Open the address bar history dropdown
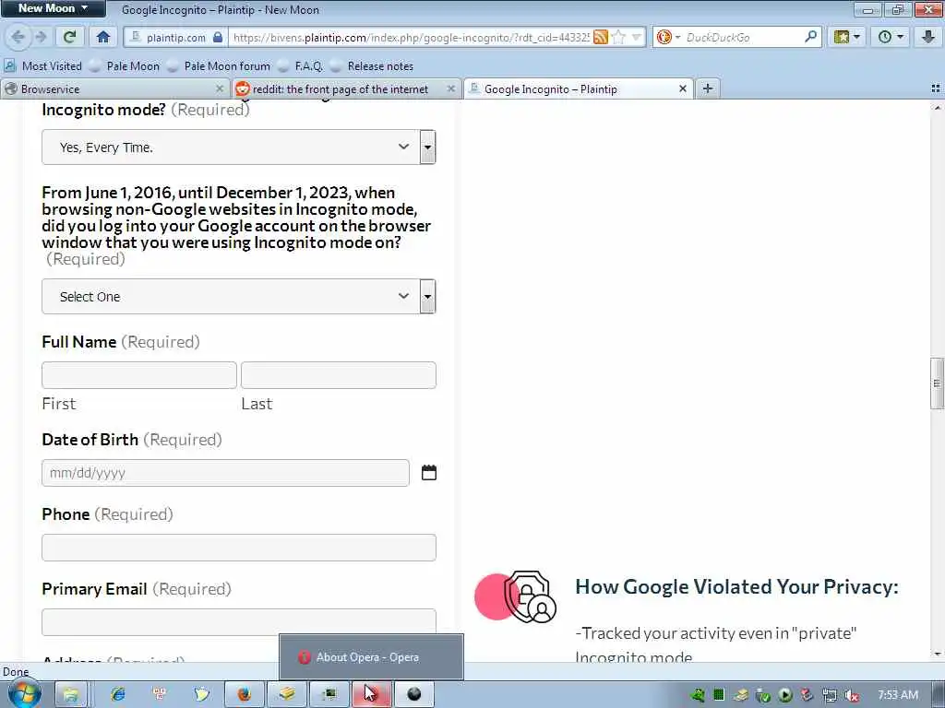945x708 pixels. tap(637, 37)
